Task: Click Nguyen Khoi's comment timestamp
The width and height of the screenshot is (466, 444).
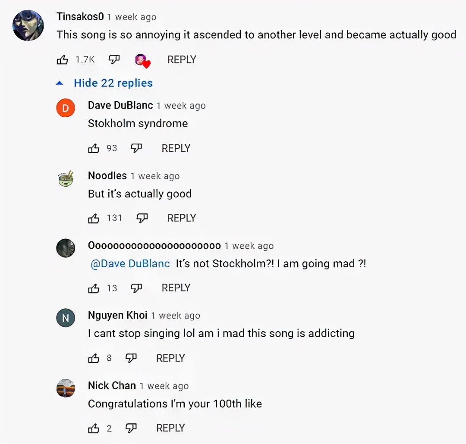Action: (176, 316)
